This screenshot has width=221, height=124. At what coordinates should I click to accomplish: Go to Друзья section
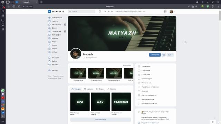point(53,28)
